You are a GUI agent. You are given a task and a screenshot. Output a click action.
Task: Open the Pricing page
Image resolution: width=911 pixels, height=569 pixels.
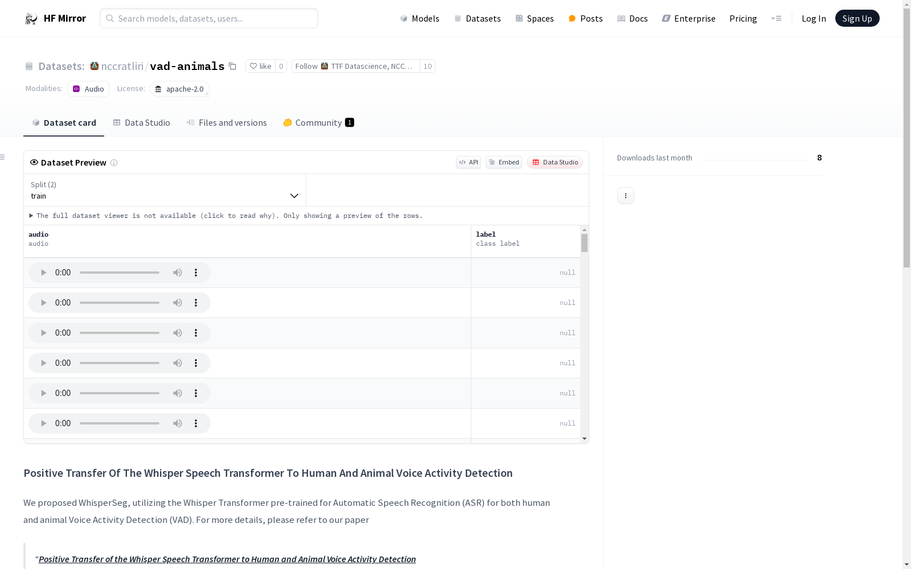743,19
